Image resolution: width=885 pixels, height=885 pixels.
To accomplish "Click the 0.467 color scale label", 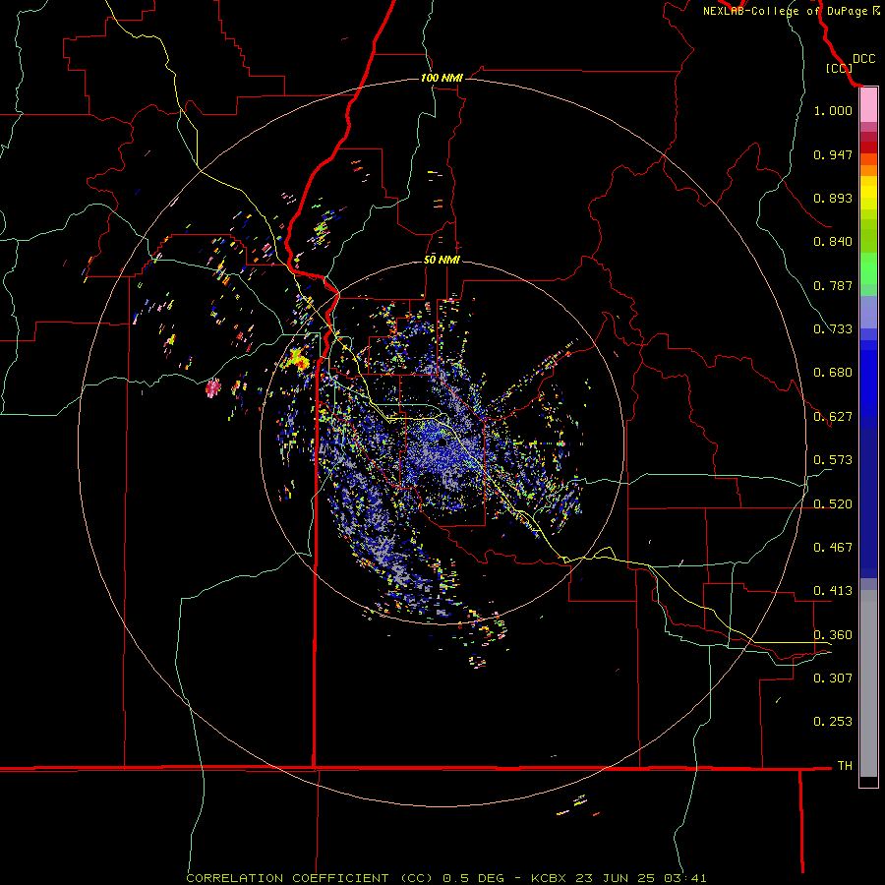I will [833, 548].
